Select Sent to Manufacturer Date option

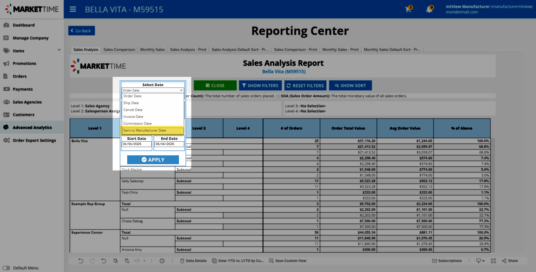click(153, 130)
